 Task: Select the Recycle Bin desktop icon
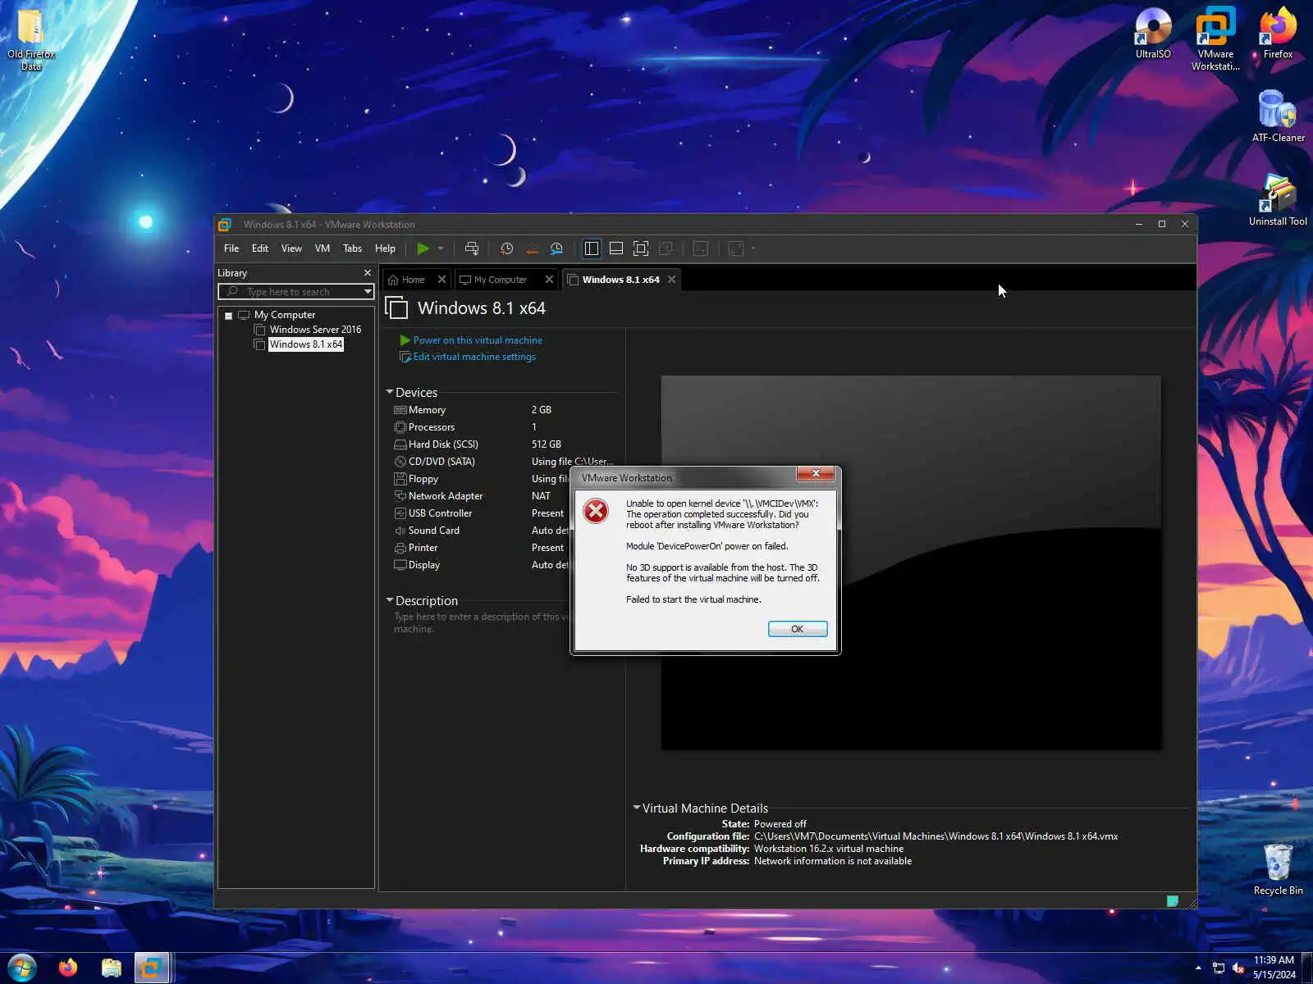coord(1278,869)
